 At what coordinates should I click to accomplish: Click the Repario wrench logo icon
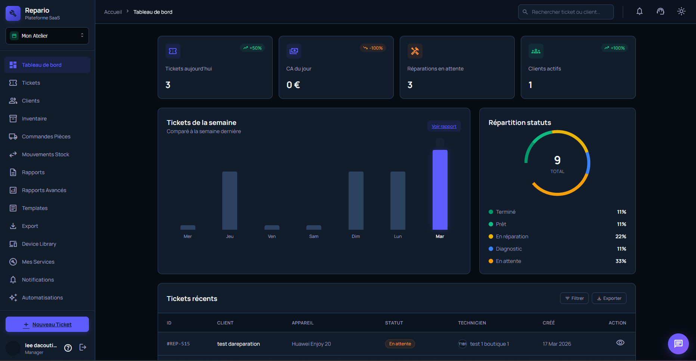click(x=13, y=13)
